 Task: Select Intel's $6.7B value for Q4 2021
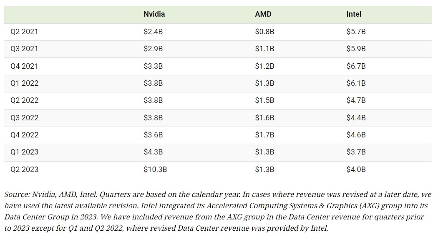point(356,66)
